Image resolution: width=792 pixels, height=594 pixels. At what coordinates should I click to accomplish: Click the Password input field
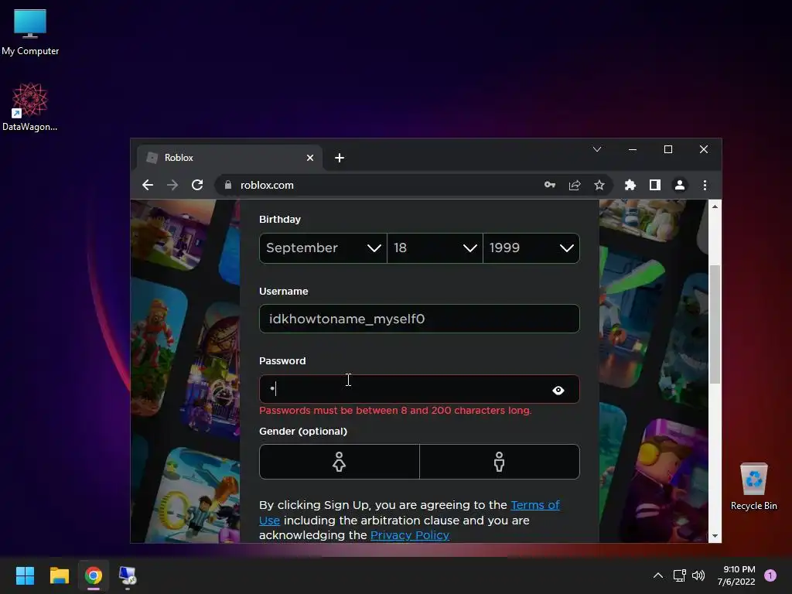[419, 390]
